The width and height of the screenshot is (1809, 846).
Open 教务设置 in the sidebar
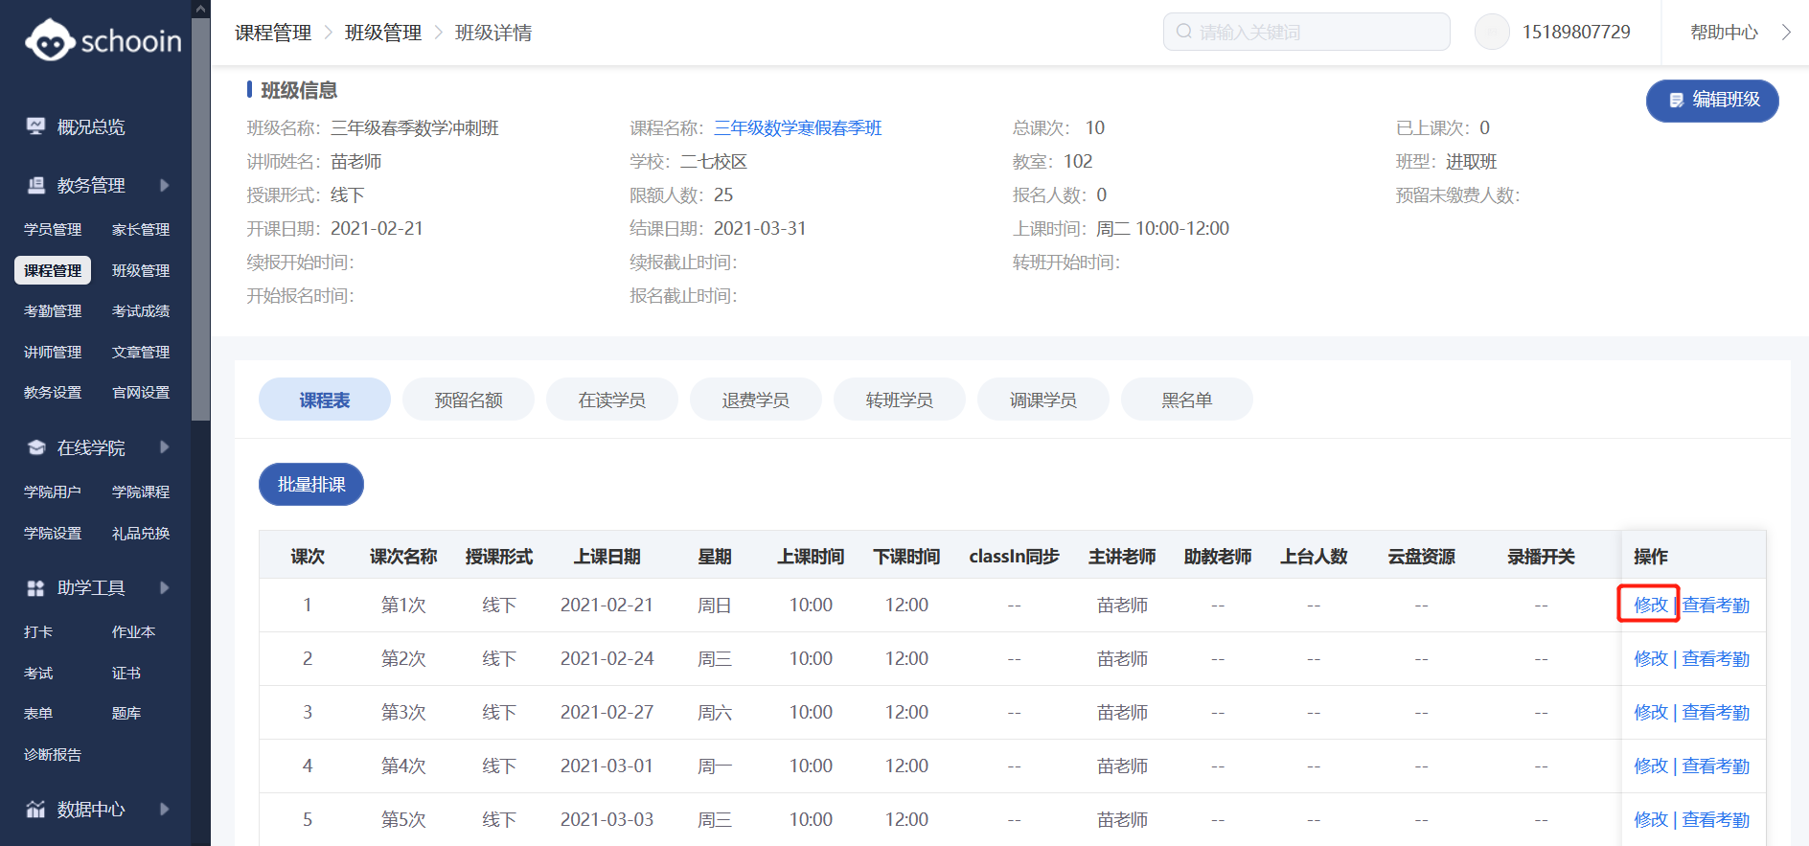pyautogui.click(x=53, y=393)
